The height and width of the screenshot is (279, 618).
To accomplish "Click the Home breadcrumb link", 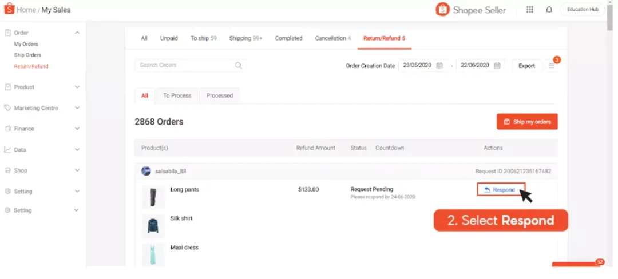I will (x=26, y=10).
